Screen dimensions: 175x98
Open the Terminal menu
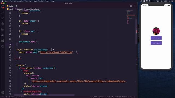pyautogui.click(x=41, y=1)
